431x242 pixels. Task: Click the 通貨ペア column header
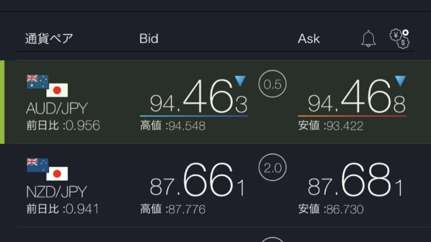[x=49, y=39]
